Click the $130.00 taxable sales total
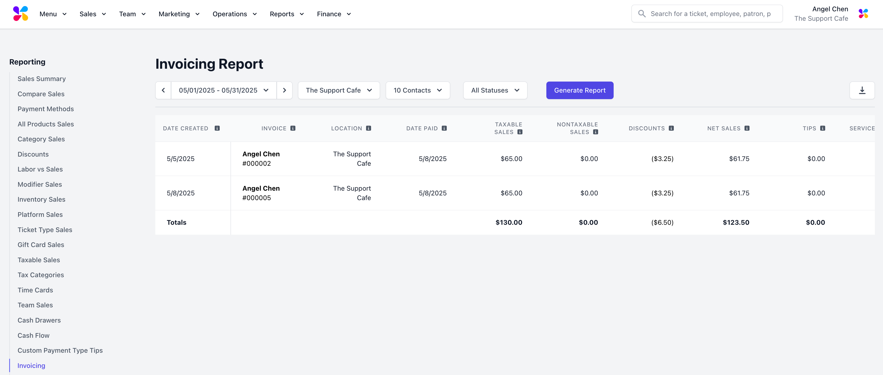Screen dimensions: 883x375 [509, 222]
